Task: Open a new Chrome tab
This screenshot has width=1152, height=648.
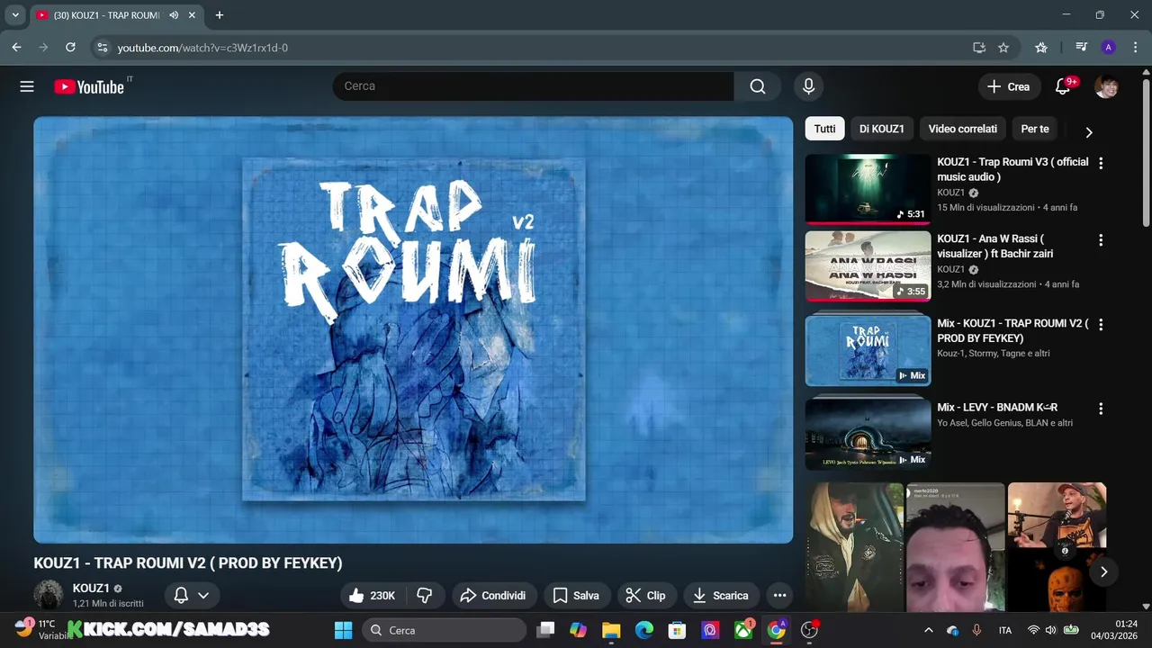Action: pos(219,15)
